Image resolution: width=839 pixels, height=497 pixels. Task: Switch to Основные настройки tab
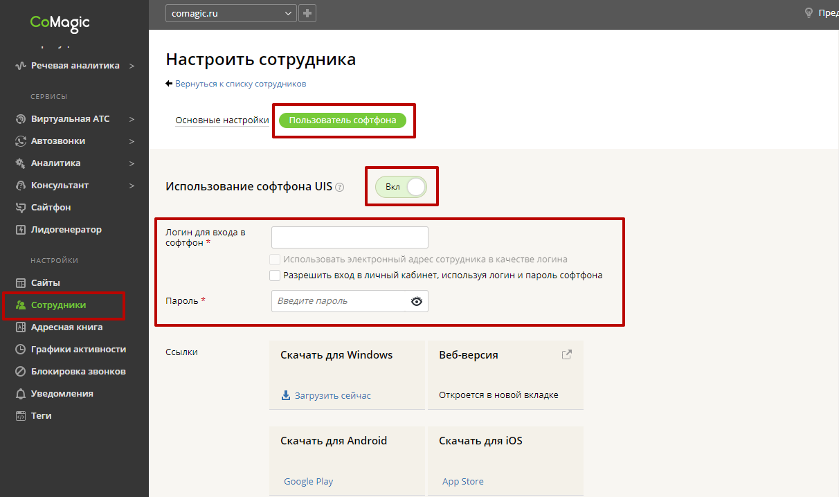[x=222, y=120]
